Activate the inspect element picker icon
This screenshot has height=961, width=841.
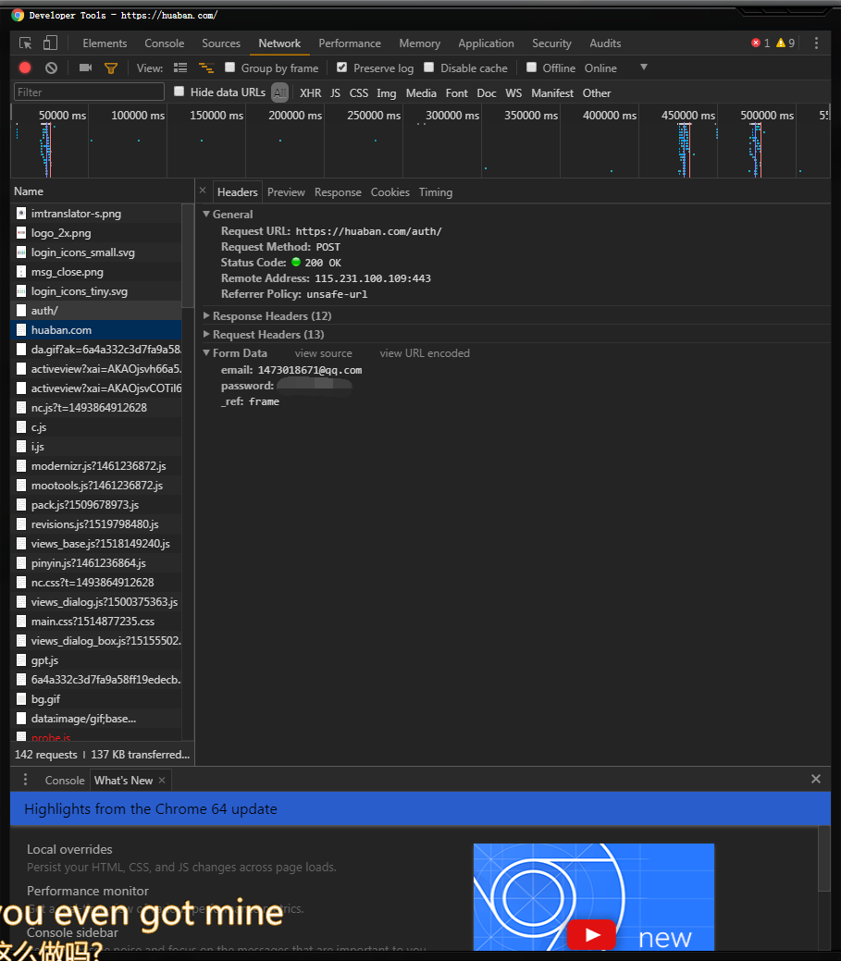(25, 43)
